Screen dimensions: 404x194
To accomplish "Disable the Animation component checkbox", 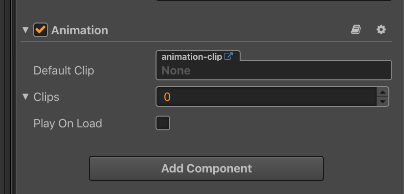I will point(41,30).
